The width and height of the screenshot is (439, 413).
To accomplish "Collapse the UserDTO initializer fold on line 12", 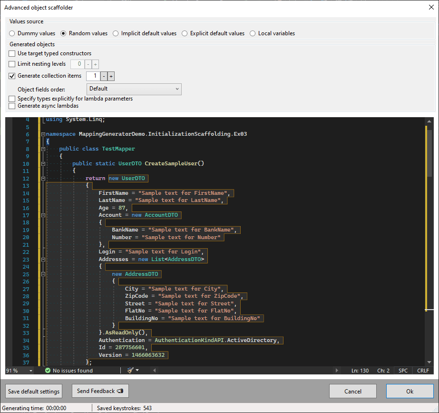I will pos(43,178).
